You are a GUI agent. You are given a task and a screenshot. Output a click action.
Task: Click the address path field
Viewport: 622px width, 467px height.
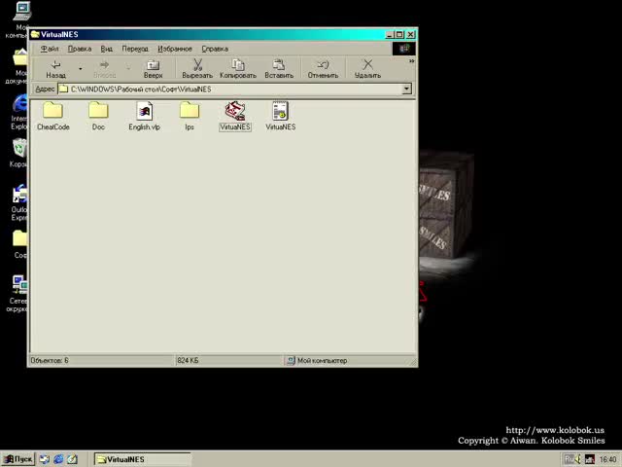233,90
